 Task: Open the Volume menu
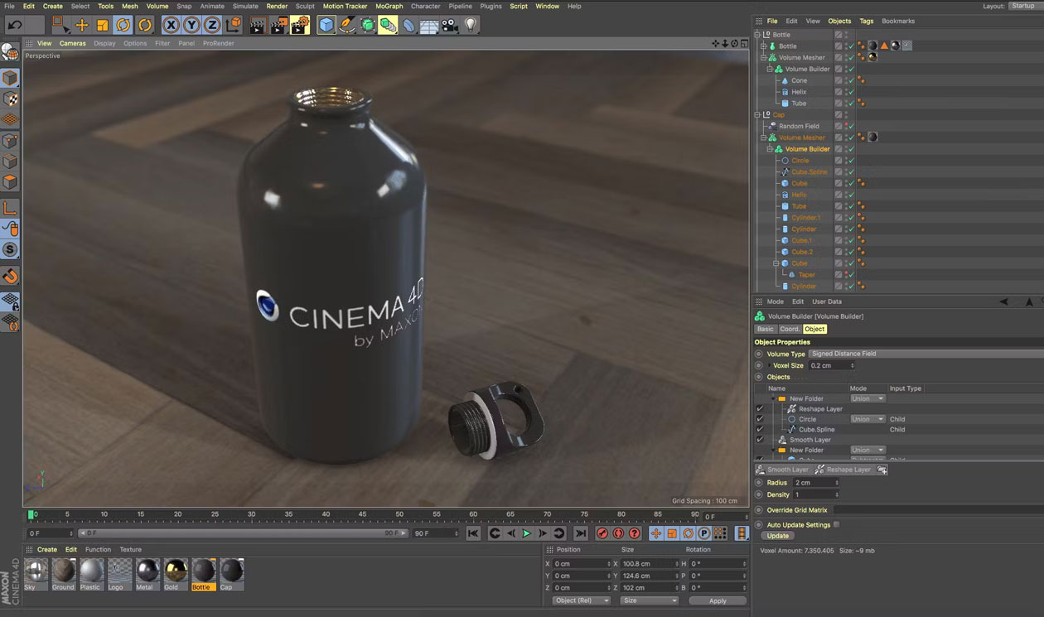click(157, 6)
